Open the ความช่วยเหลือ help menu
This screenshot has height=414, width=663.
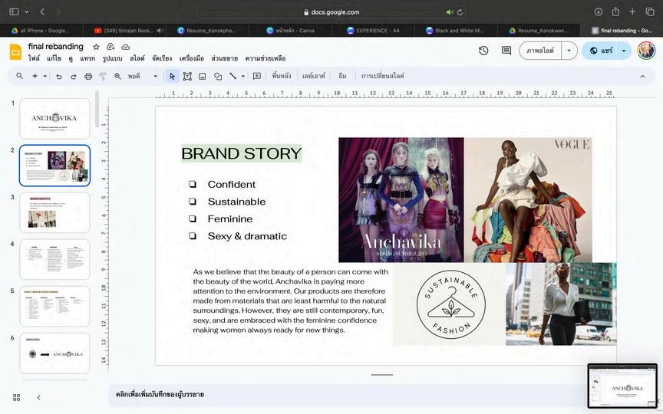coord(266,58)
